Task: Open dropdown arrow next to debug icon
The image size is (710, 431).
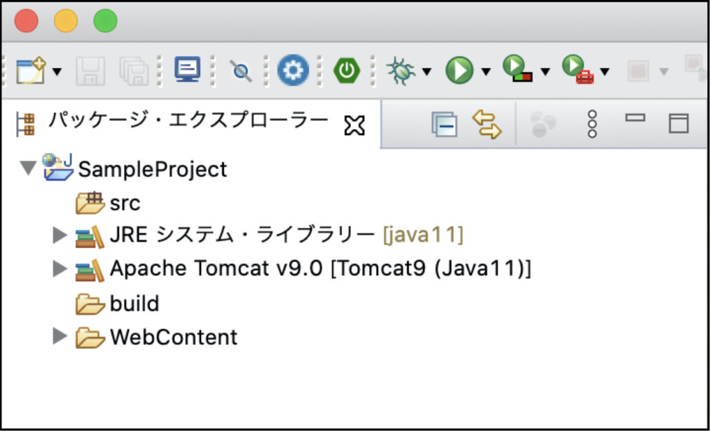Action: coord(426,71)
